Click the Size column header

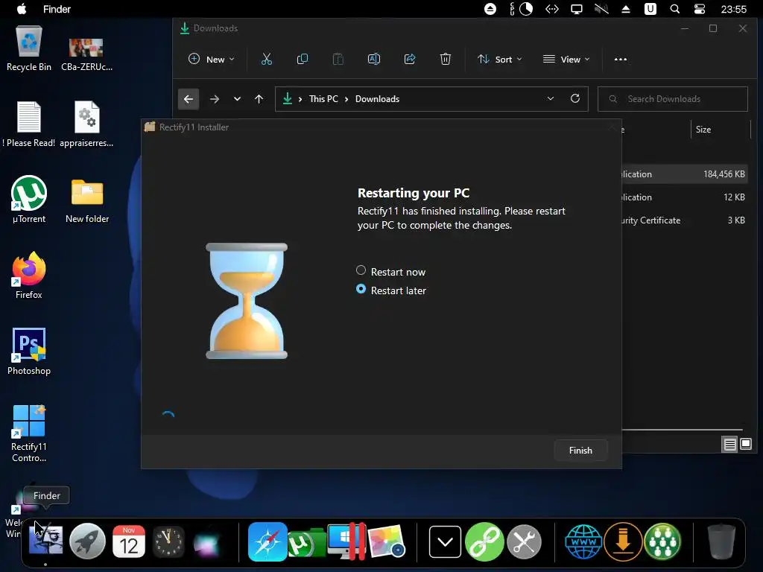703,130
